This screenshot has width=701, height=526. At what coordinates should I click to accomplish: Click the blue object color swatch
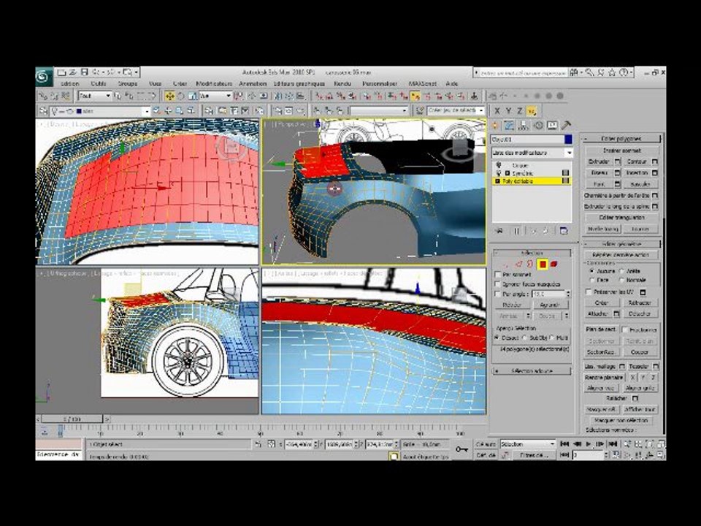pyautogui.click(x=568, y=140)
